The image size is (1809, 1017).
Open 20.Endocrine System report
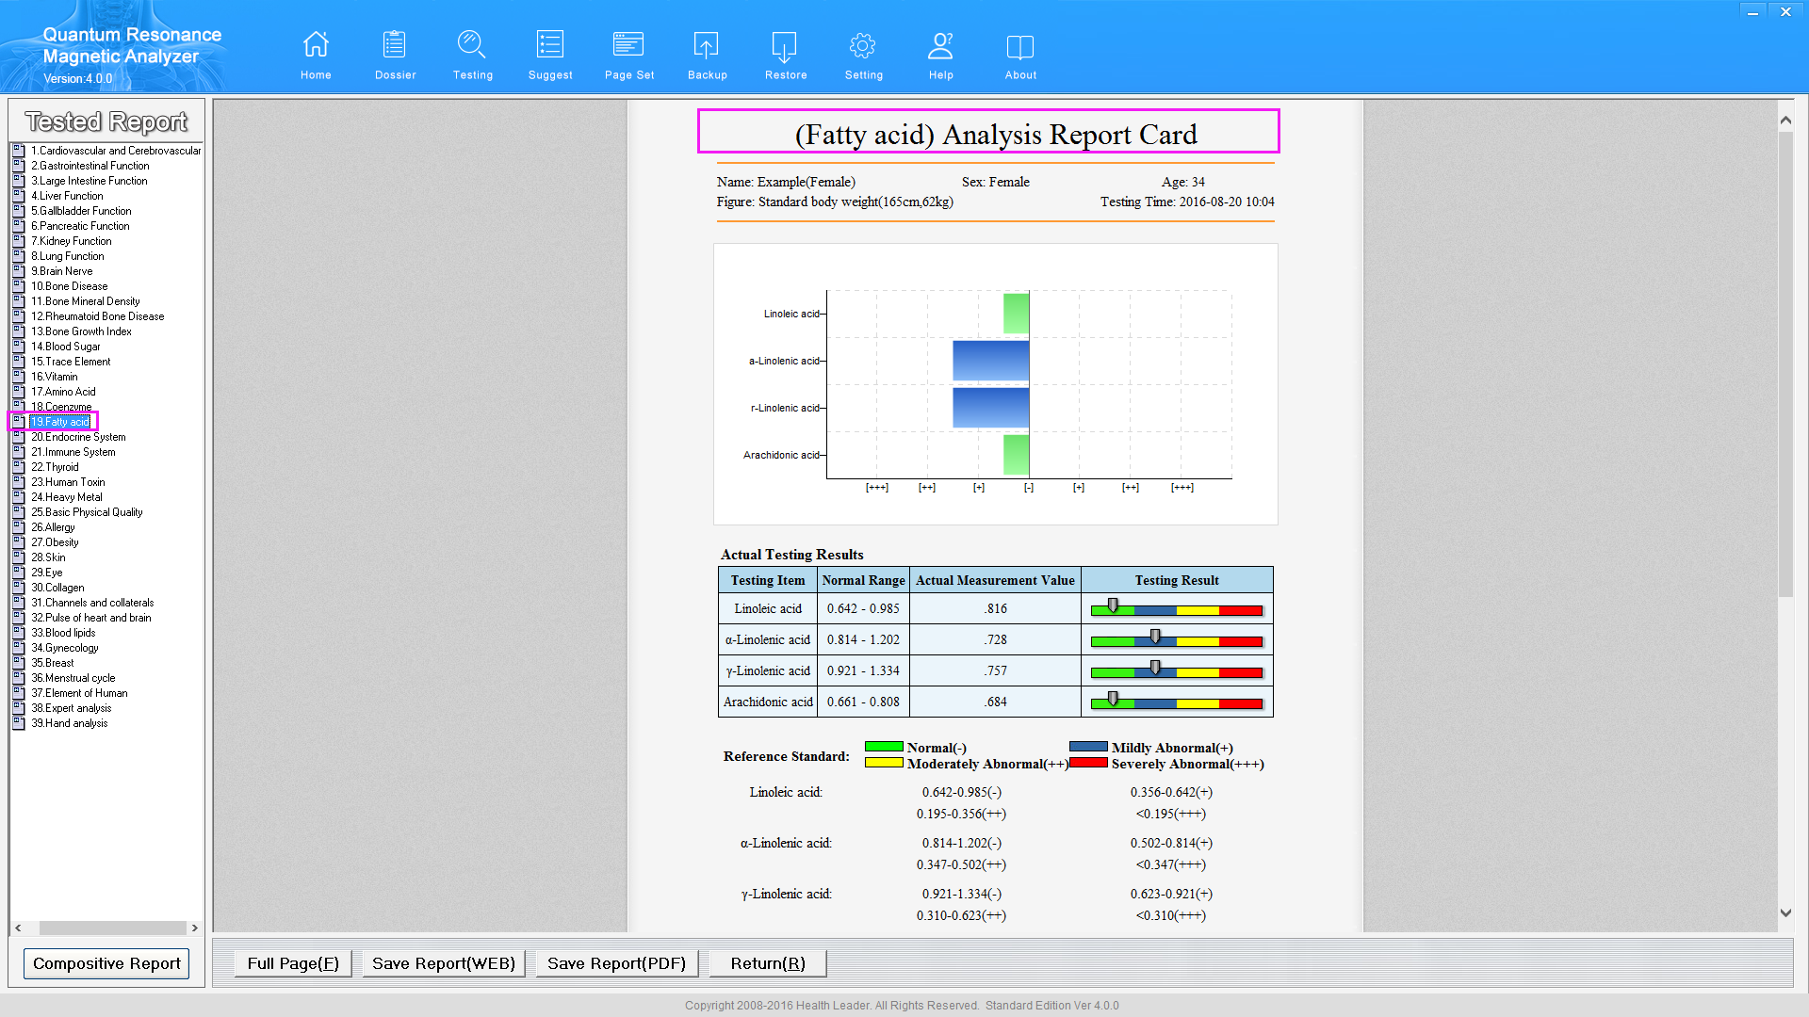tap(78, 437)
